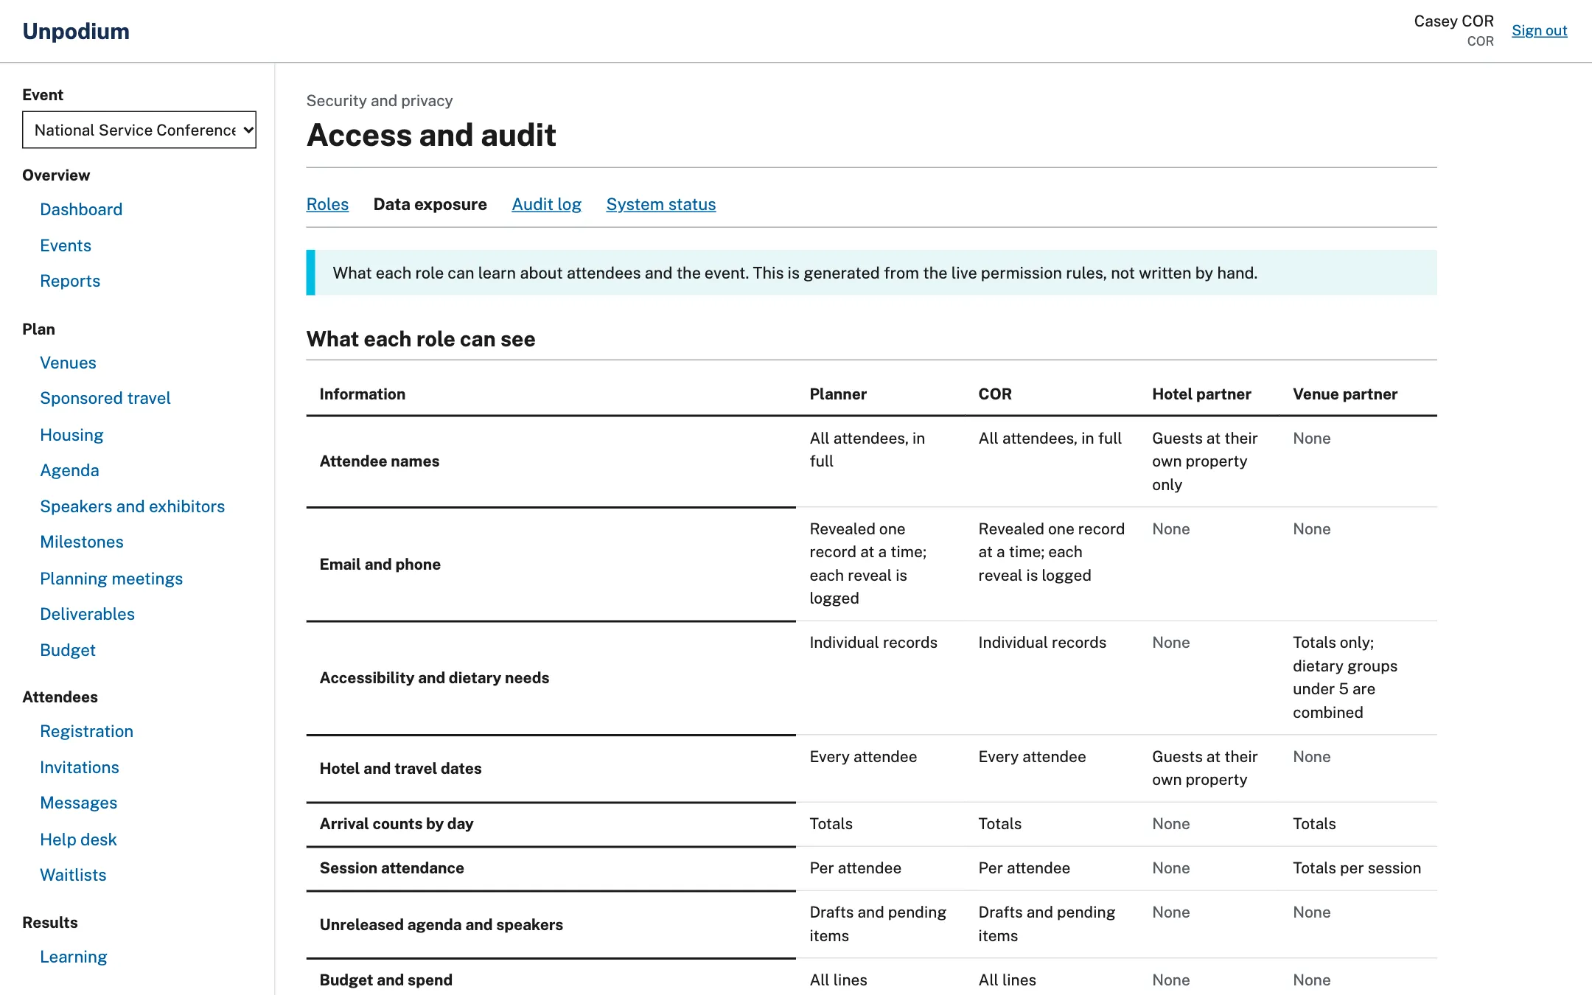1592x995 pixels.
Task: Open the Event selector dropdown
Action: [x=139, y=130]
